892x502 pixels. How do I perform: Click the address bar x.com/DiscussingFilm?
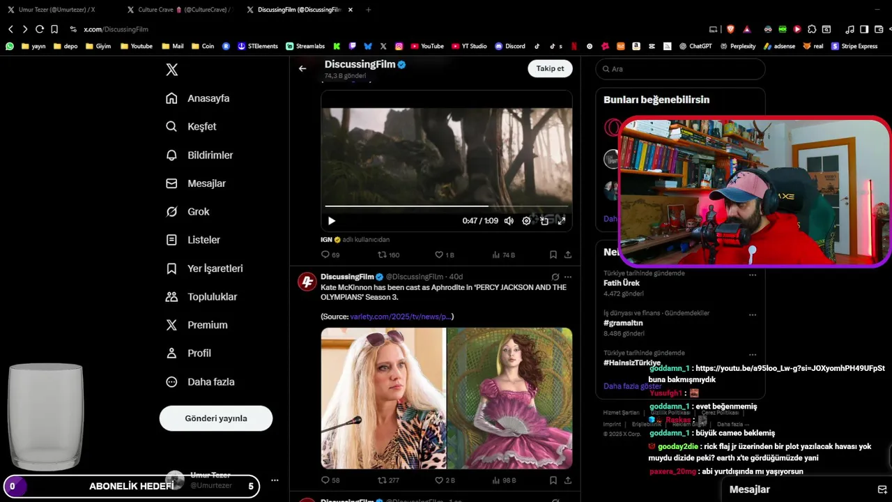pyautogui.click(x=116, y=29)
